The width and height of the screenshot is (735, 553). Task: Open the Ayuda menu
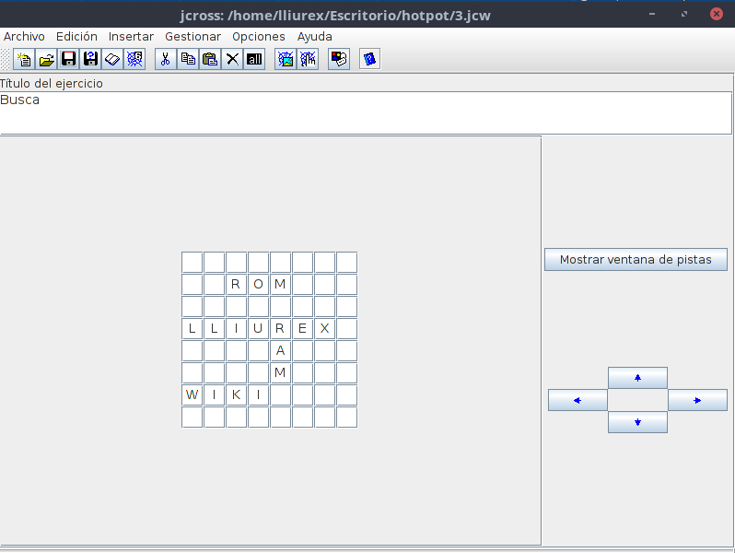pyautogui.click(x=314, y=37)
